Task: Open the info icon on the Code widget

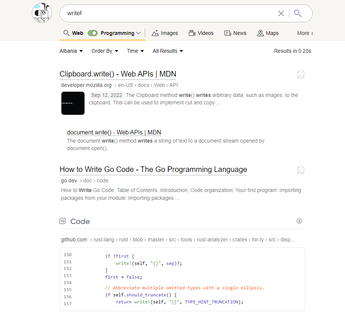Action: pos(299,221)
